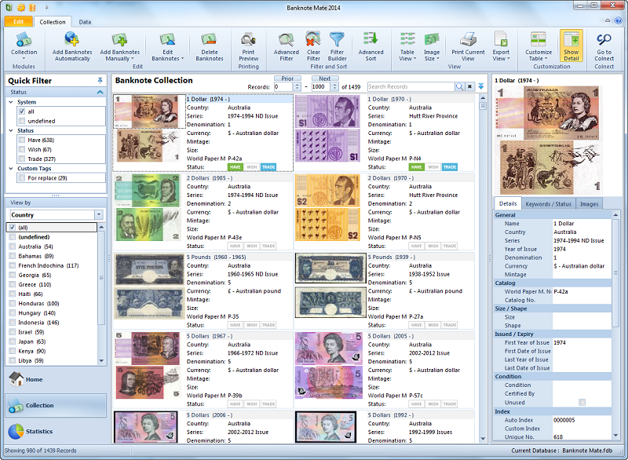628x460 pixels.
Task: Check the Unused condition checkbox
Action: click(x=582, y=403)
